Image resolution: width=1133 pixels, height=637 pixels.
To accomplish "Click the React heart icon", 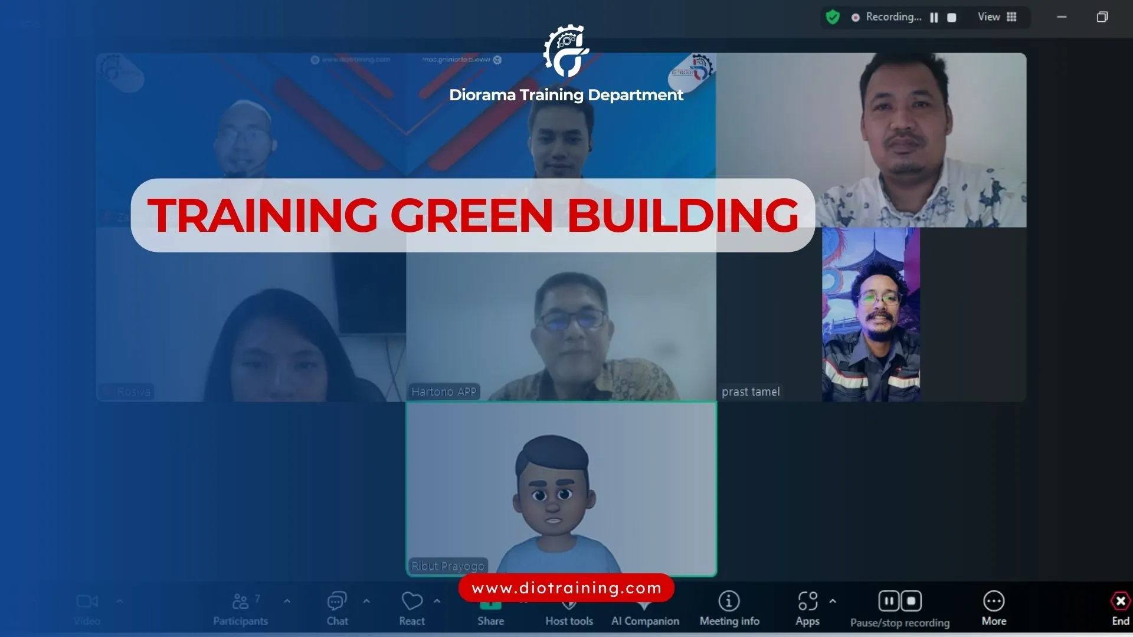I will click(x=411, y=602).
